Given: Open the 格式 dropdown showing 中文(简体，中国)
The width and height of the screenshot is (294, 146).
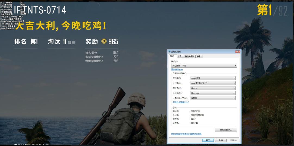Looking at the screenshot, I should coord(204,66).
